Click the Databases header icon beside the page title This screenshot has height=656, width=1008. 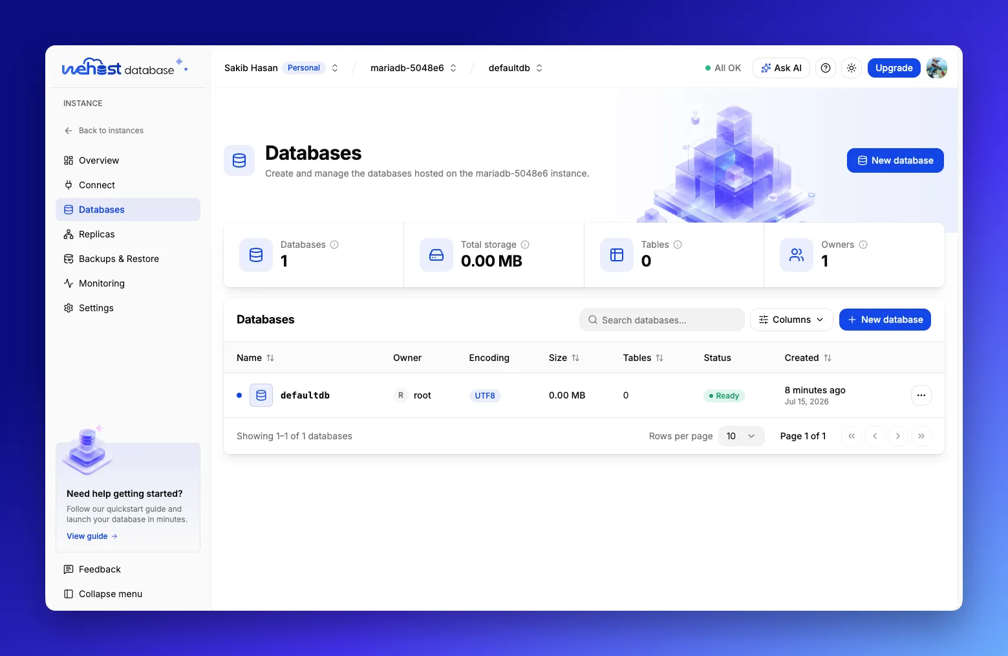(239, 160)
